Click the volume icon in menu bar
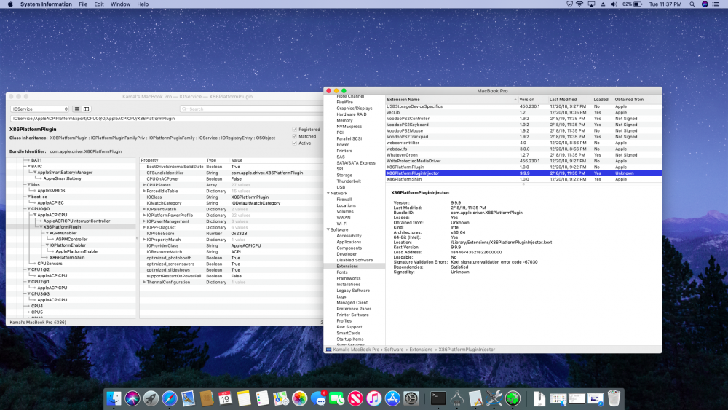728x410 pixels. pos(614,4)
